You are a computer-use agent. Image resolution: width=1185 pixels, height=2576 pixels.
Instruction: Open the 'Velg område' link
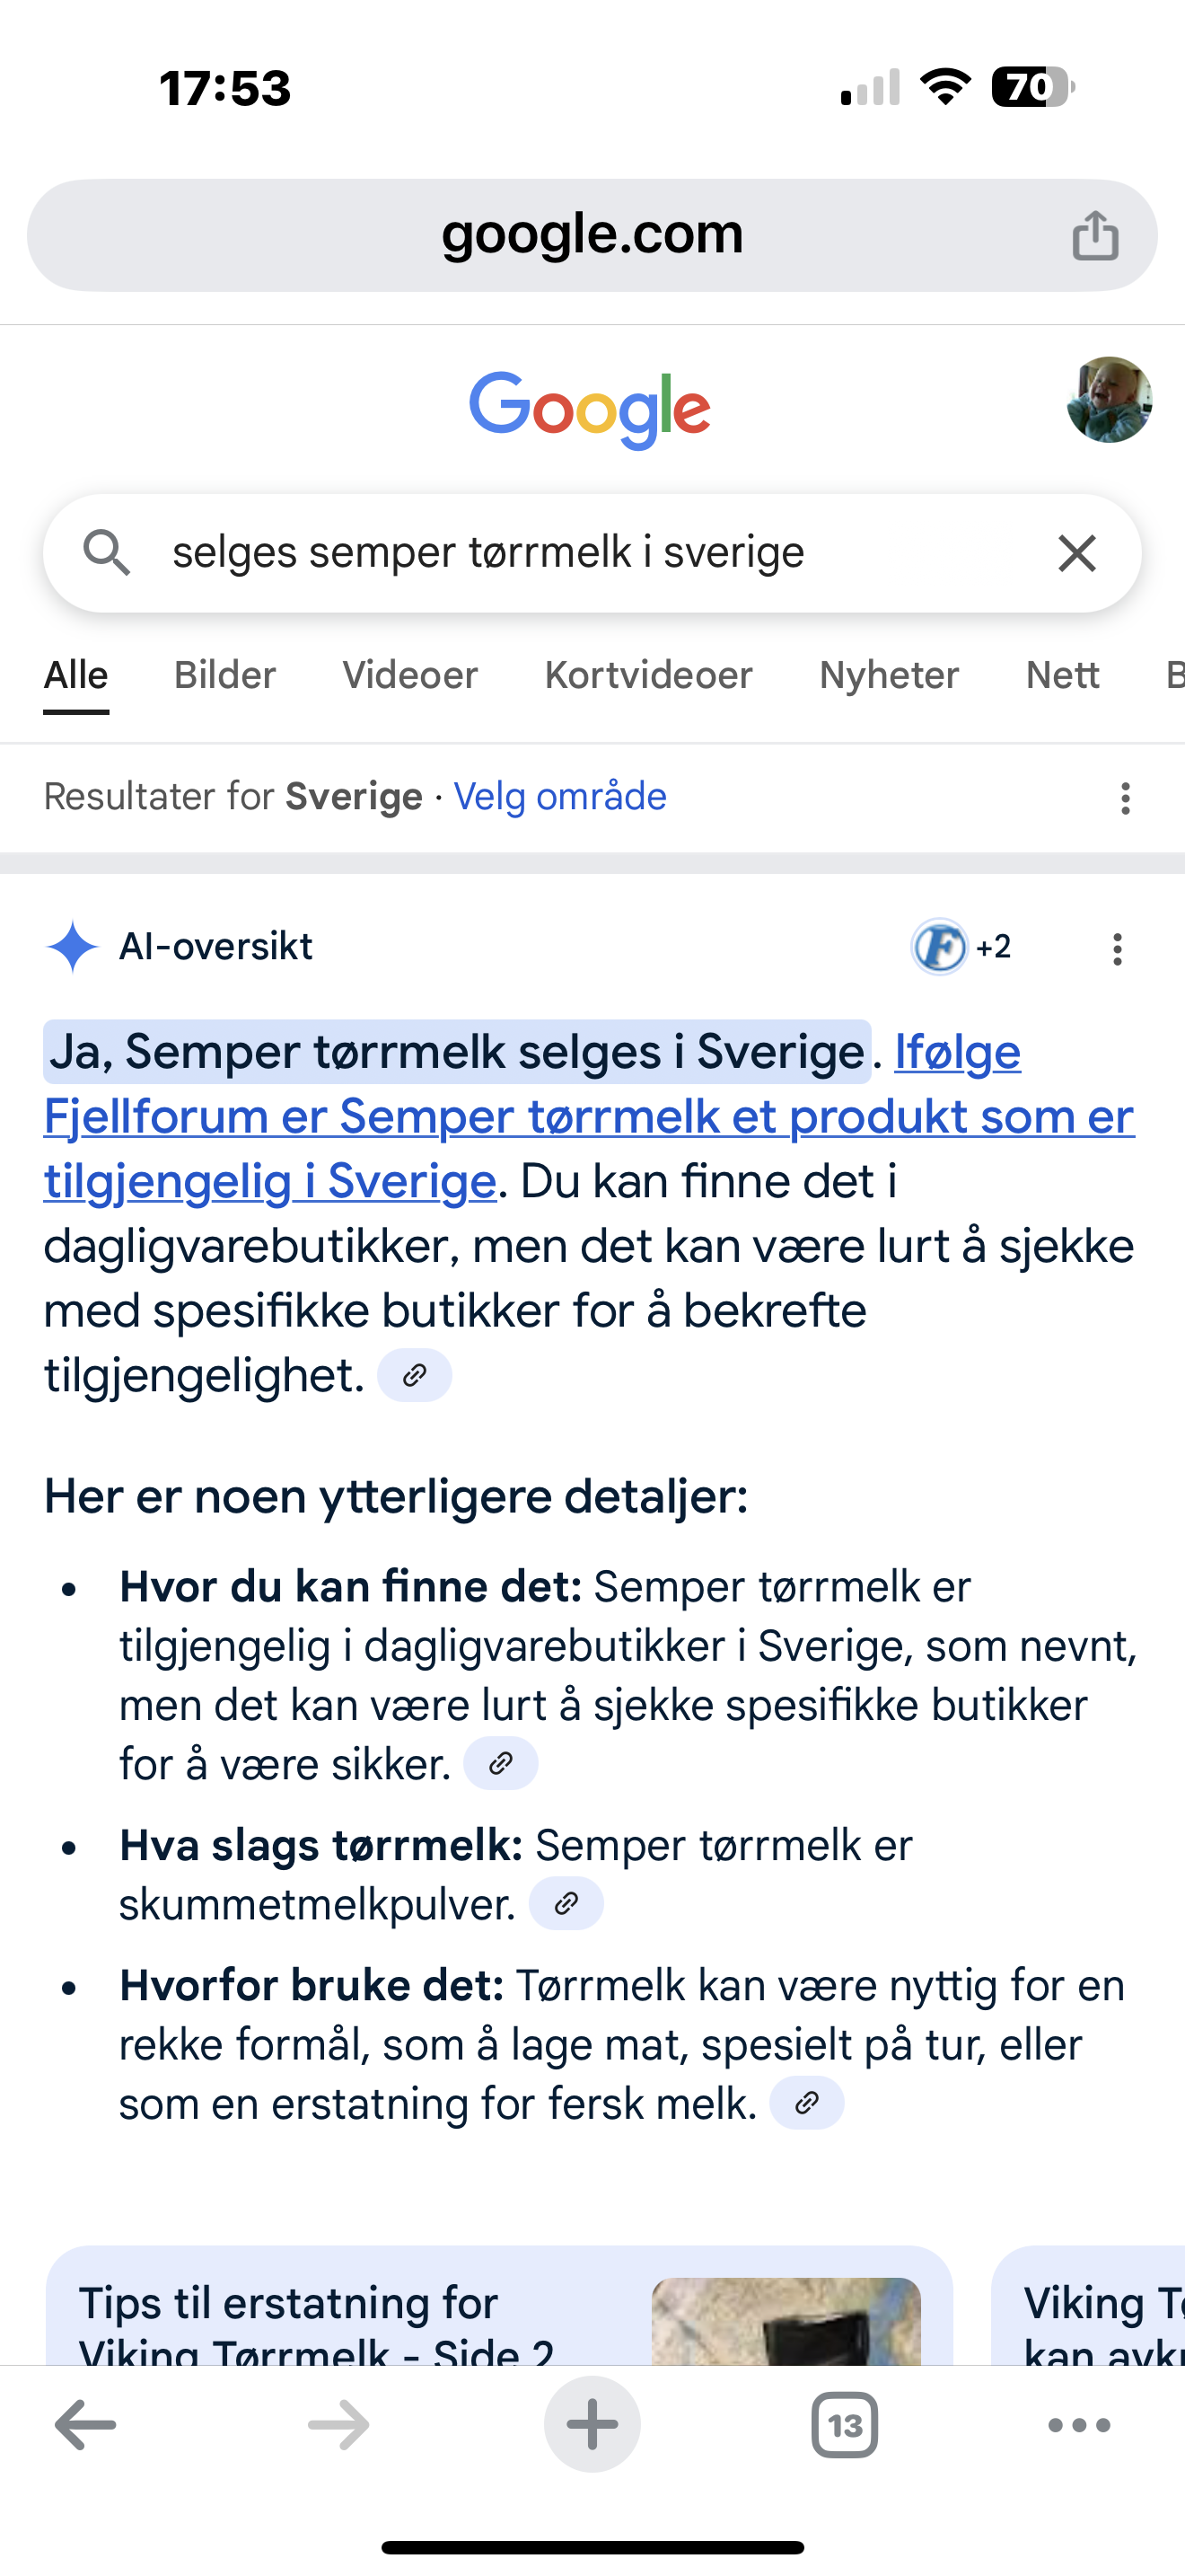559,797
